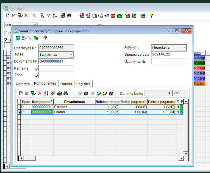Click the row selector of Ekranas row

19,107
